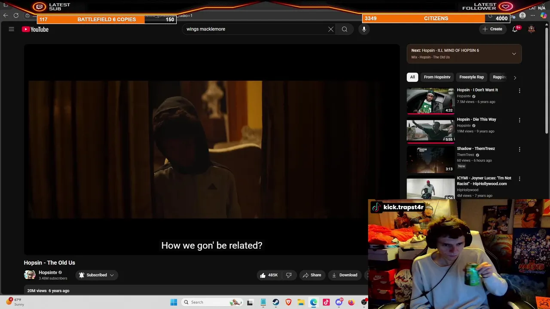Click the 20M views 6 years ago text
The image size is (550, 309).
point(48,291)
